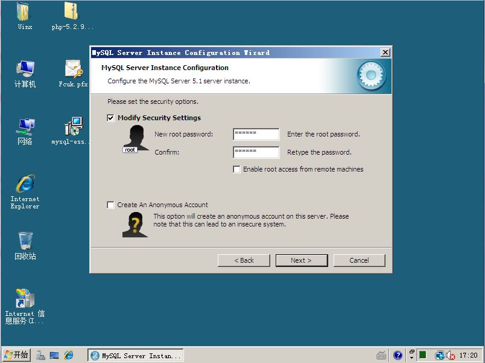Viewport: 485px width, 363px height.
Task: Open Server Manager in quick launch
Action: (x=40, y=355)
